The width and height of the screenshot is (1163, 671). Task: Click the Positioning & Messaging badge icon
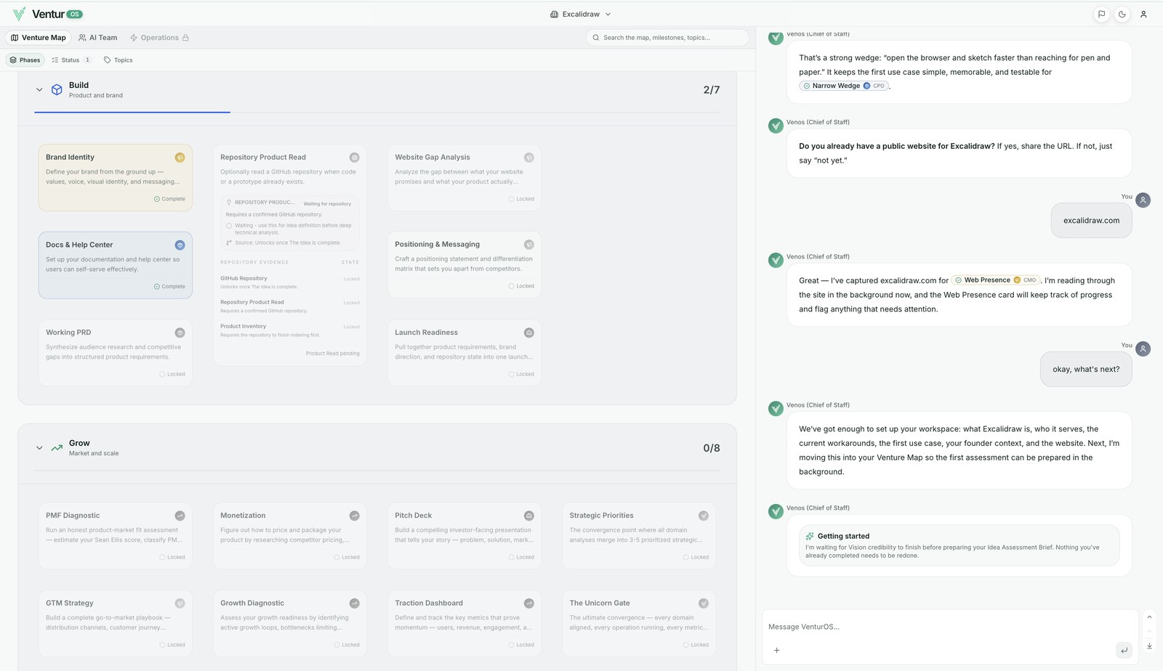coord(528,245)
